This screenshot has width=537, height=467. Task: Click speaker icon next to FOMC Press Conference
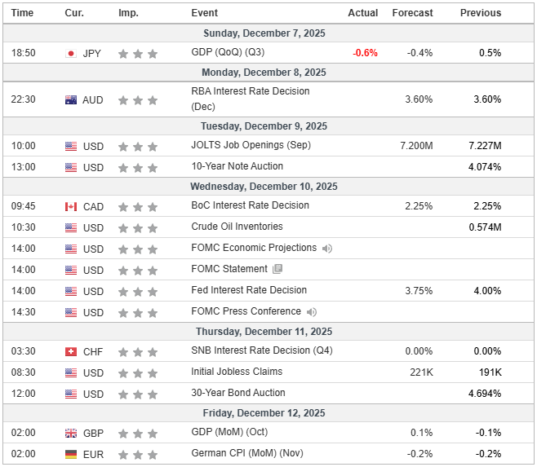coord(312,312)
